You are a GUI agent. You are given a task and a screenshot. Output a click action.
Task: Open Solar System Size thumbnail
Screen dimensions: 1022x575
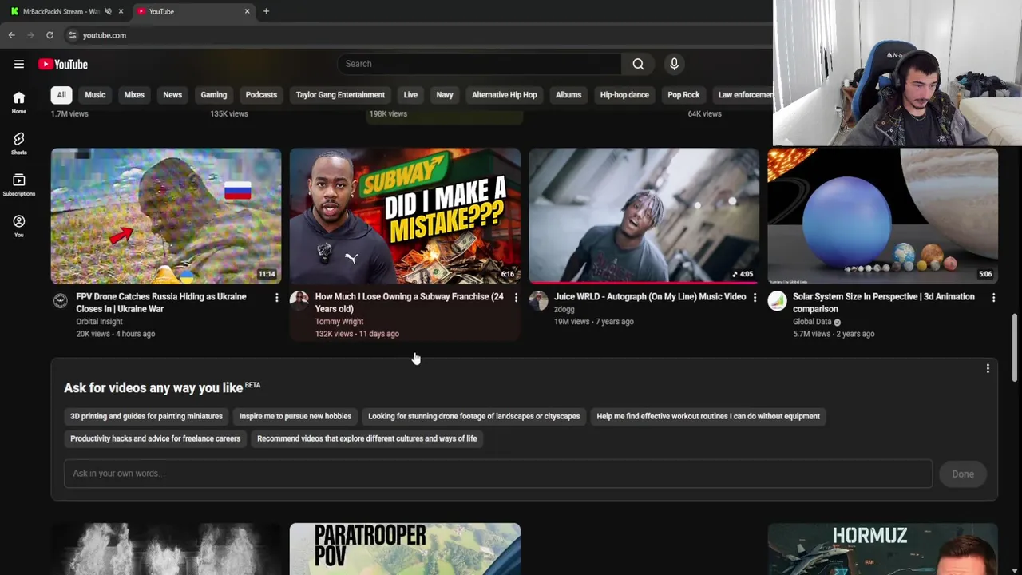tap(882, 216)
